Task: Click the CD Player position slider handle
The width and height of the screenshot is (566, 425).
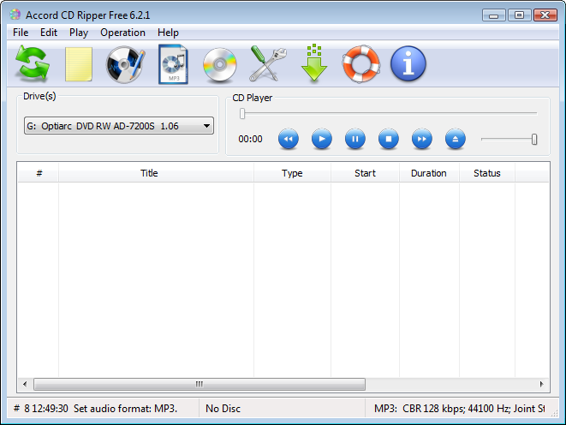Action: [242, 114]
